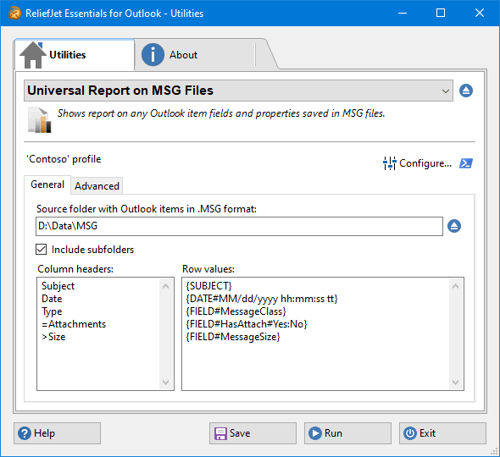Click the blue info icon on the About tab

click(153, 55)
